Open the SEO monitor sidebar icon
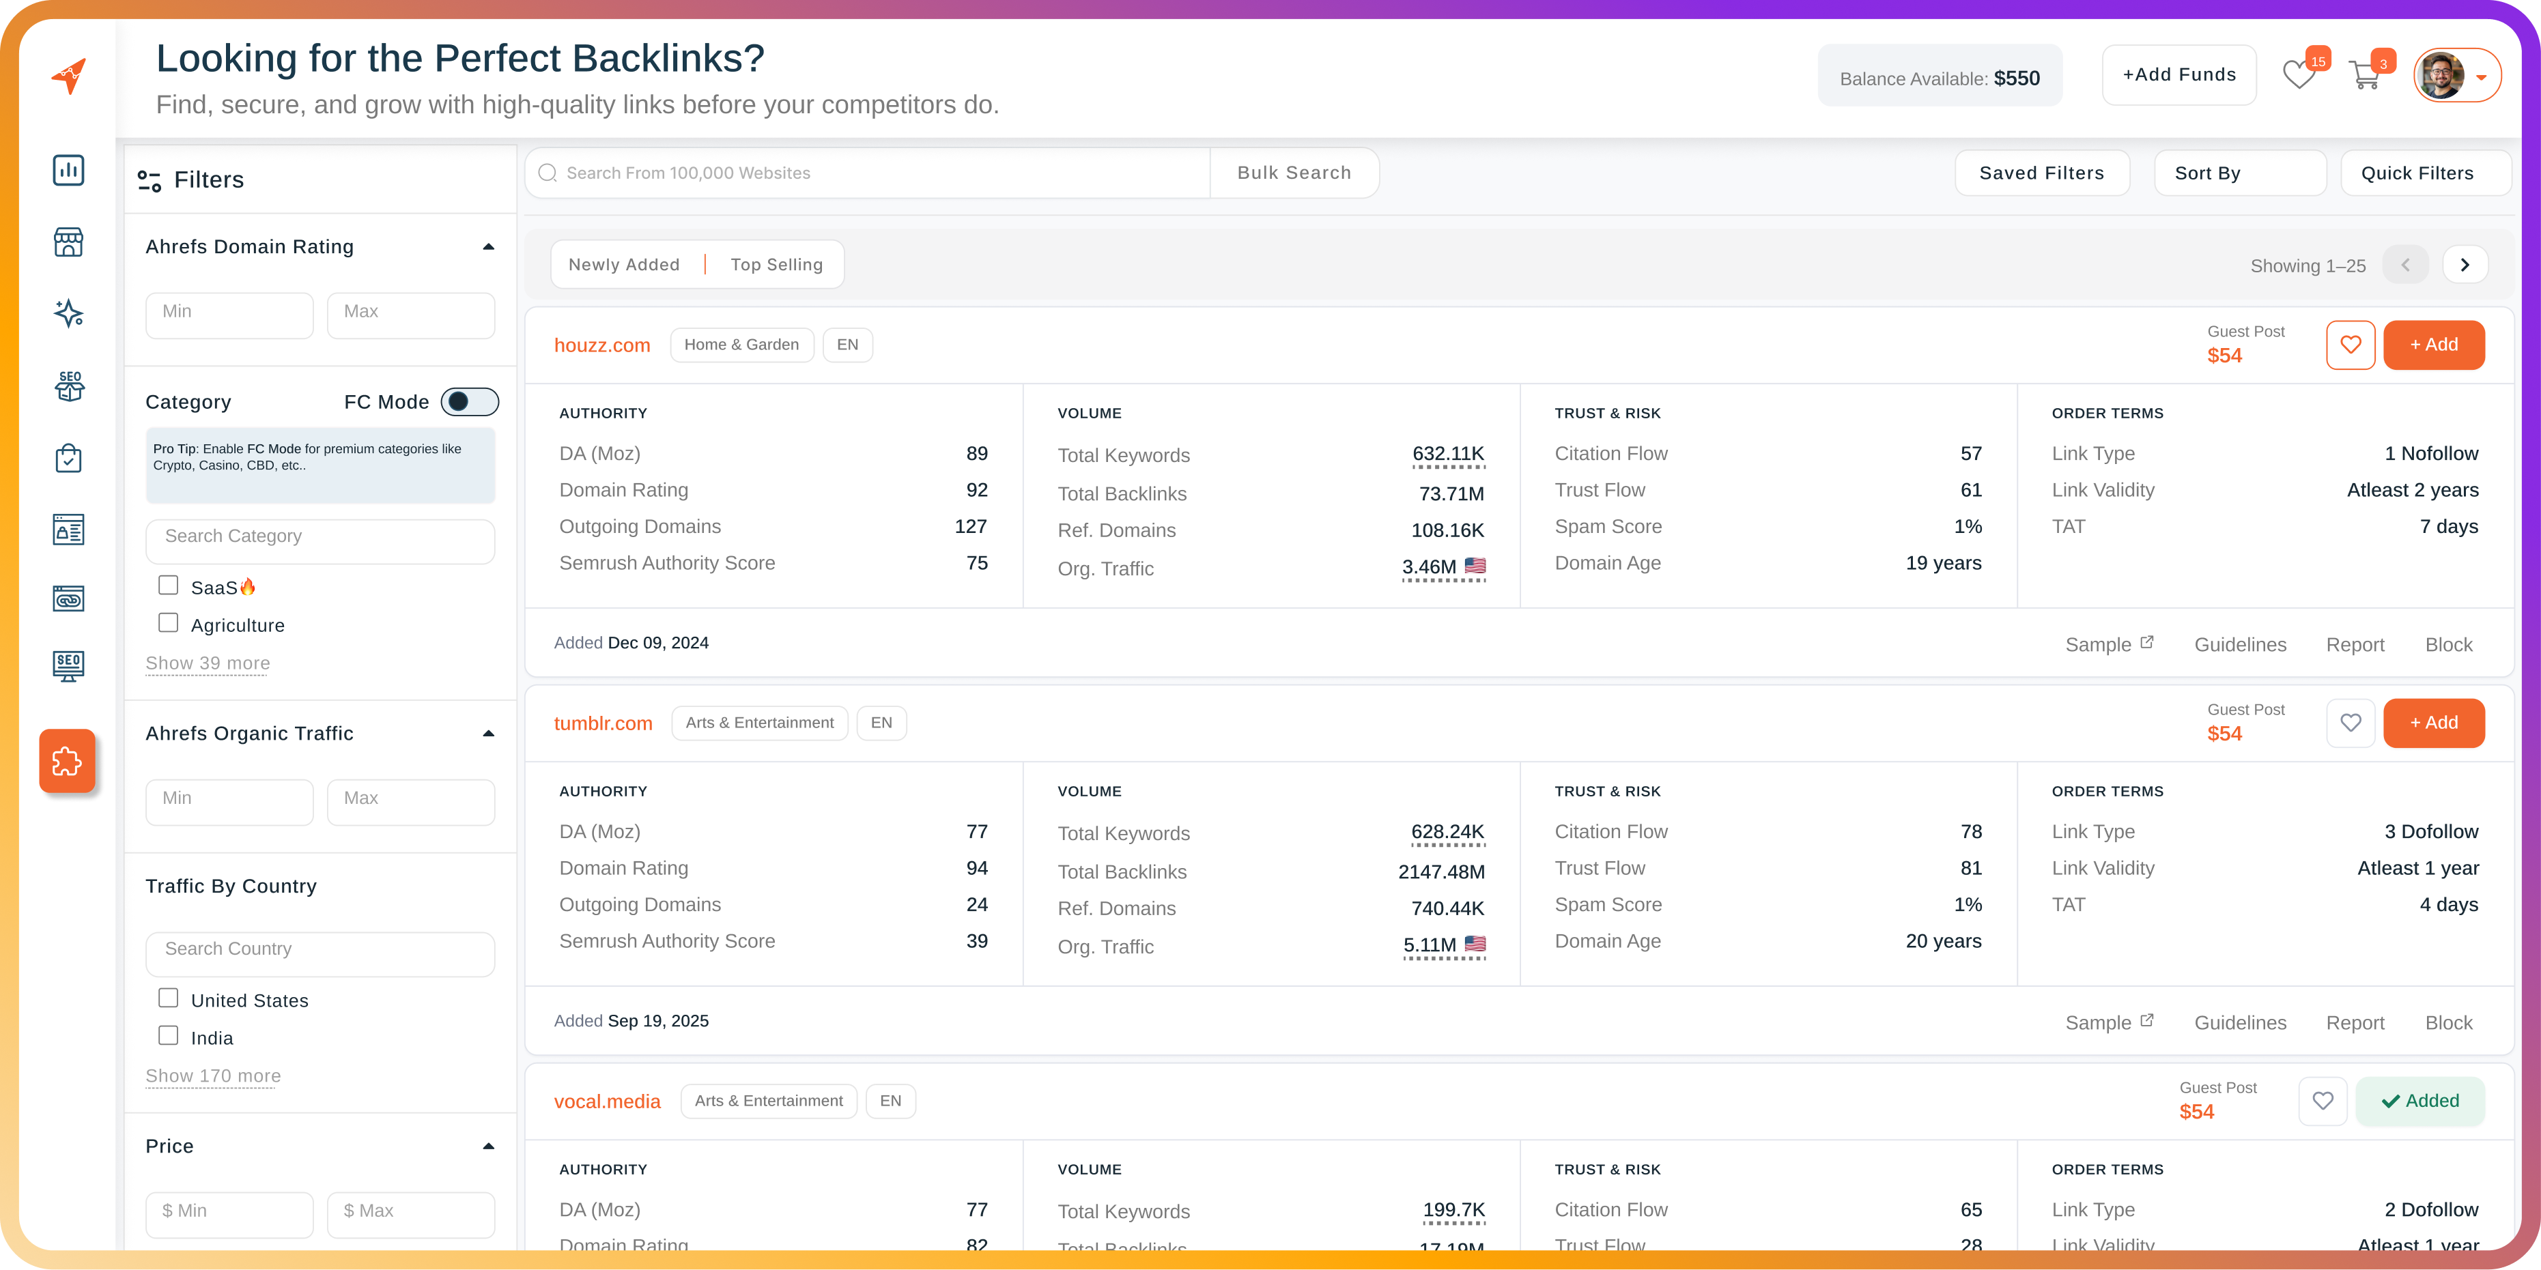 tap(68, 667)
